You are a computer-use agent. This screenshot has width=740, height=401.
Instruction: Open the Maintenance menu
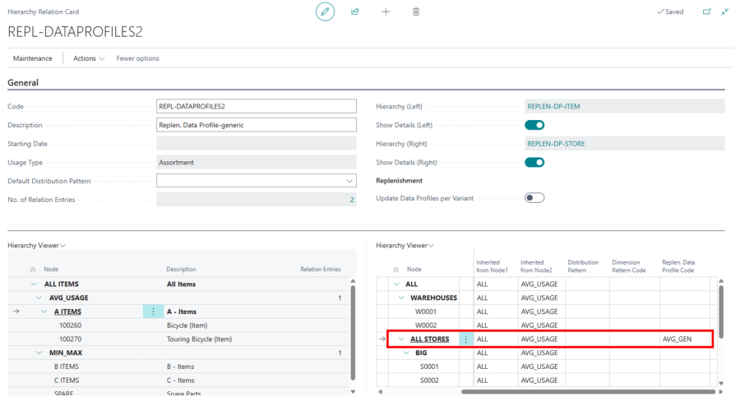pyautogui.click(x=33, y=58)
